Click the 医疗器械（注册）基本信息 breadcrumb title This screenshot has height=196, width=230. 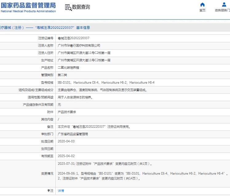[45, 28]
